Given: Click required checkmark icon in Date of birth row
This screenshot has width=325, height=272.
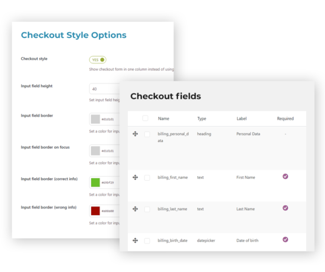Looking at the screenshot, I should (285, 239).
